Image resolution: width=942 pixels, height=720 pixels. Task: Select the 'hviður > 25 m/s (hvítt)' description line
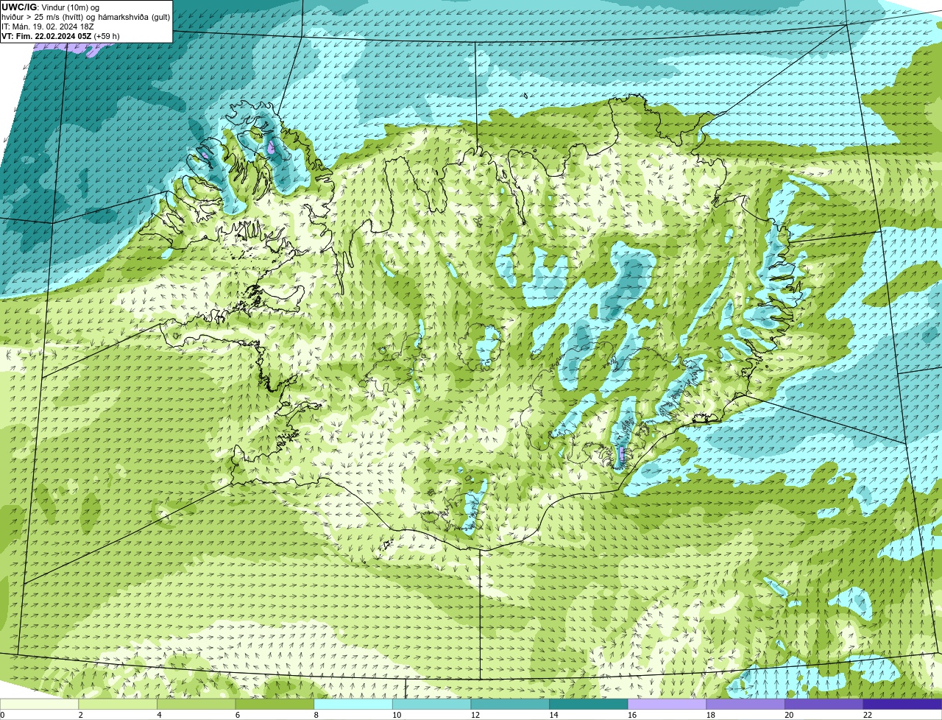(x=85, y=17)
